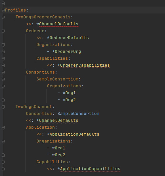Fold the Orderer section in gutter
The width and height of the screenshot is (165, 176).
point(3,31)
